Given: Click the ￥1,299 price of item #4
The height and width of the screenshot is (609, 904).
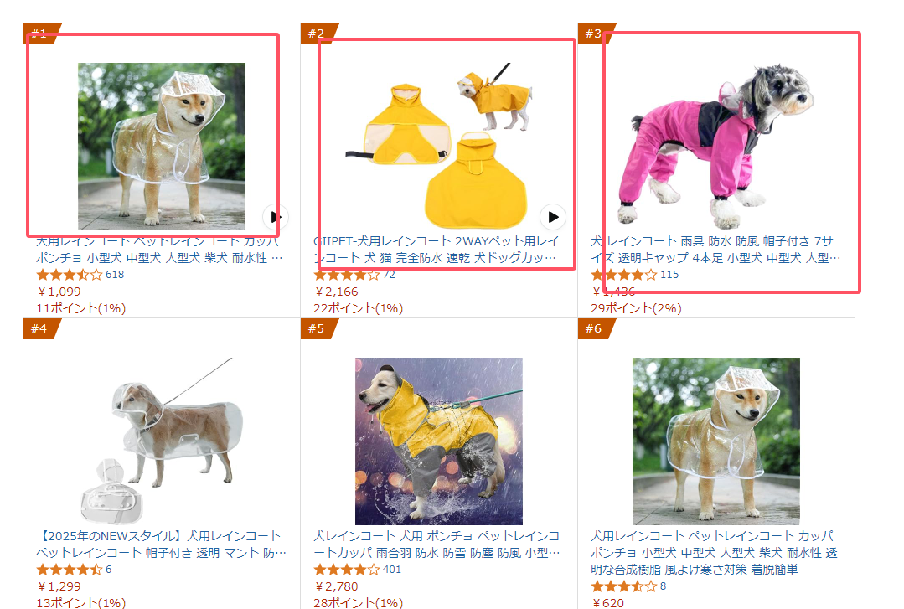Looking at the screenshot, I should click(x=59, y=586).
